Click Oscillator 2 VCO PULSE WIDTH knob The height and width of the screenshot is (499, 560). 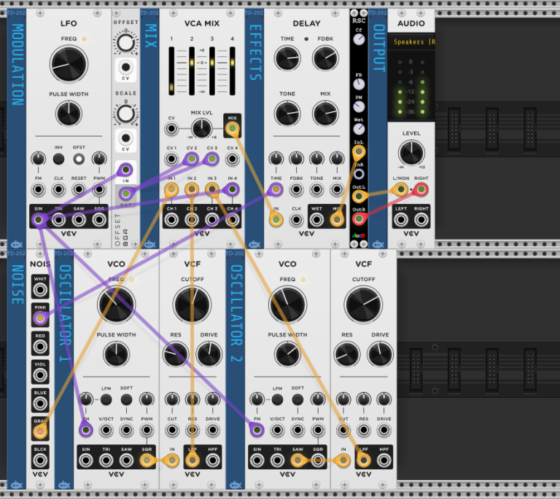(x=287, y=354)
